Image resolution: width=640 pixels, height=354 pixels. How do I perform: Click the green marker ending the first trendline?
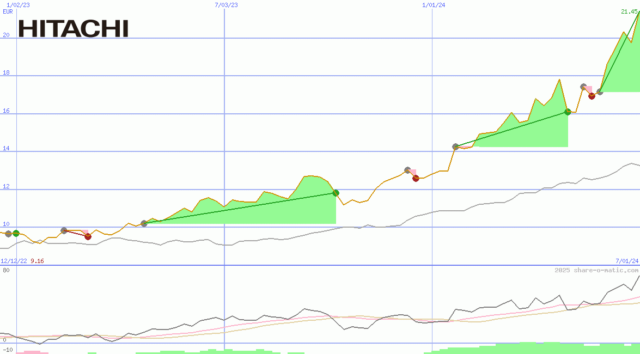coord(336,192)
